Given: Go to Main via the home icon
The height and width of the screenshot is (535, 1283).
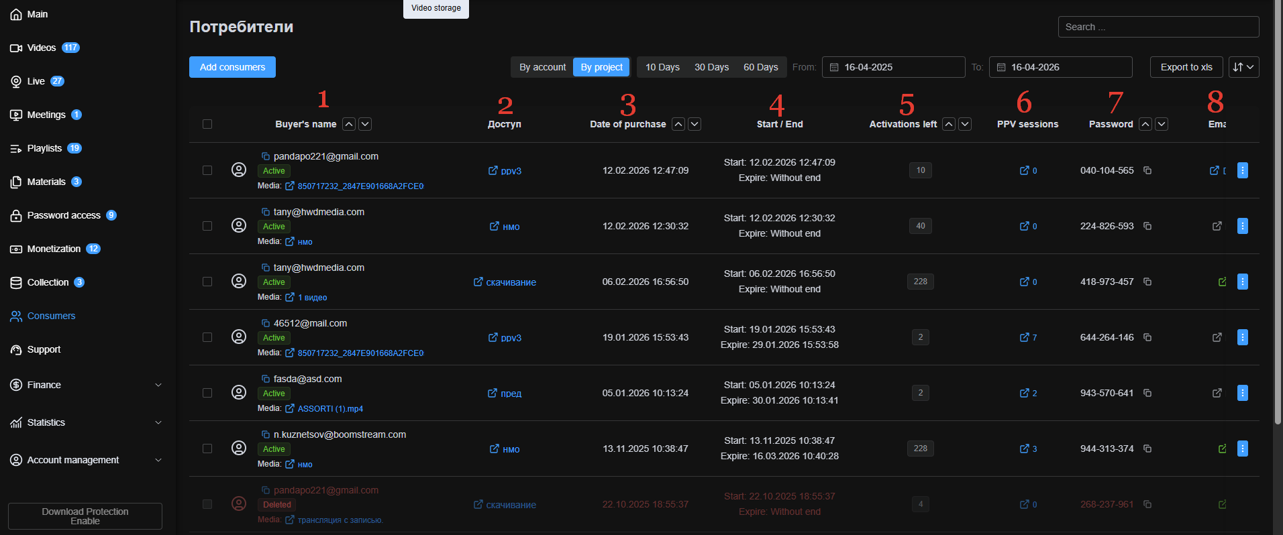Looking at the screenshot, I should (x=16, y=15).
